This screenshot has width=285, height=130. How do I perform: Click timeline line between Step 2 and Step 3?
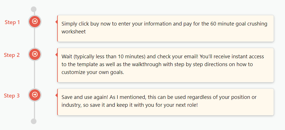(x=35, y=75)
